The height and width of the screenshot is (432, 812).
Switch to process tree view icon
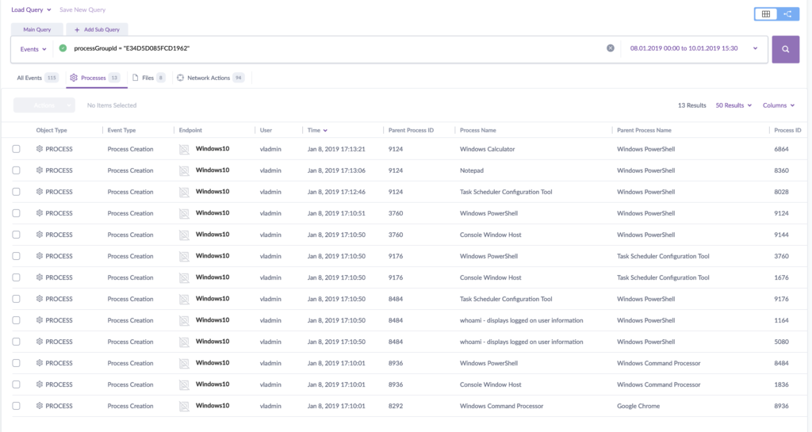pos(788,14)
